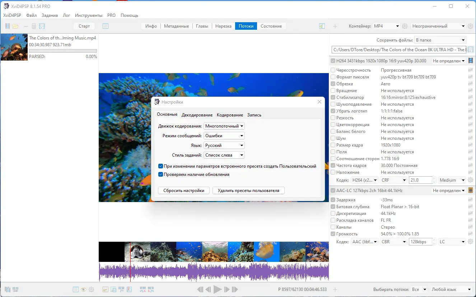476x297 pixels.
Task: Enable the Шумоподавление checkbox
Action: (x=333, y=104)
